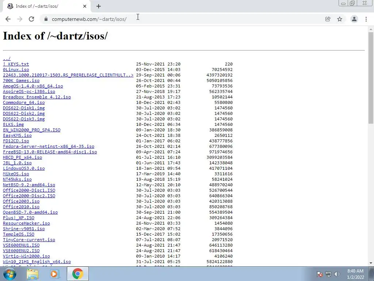
Task: Open the Windows Start menu
Action: tap(10, 274)
